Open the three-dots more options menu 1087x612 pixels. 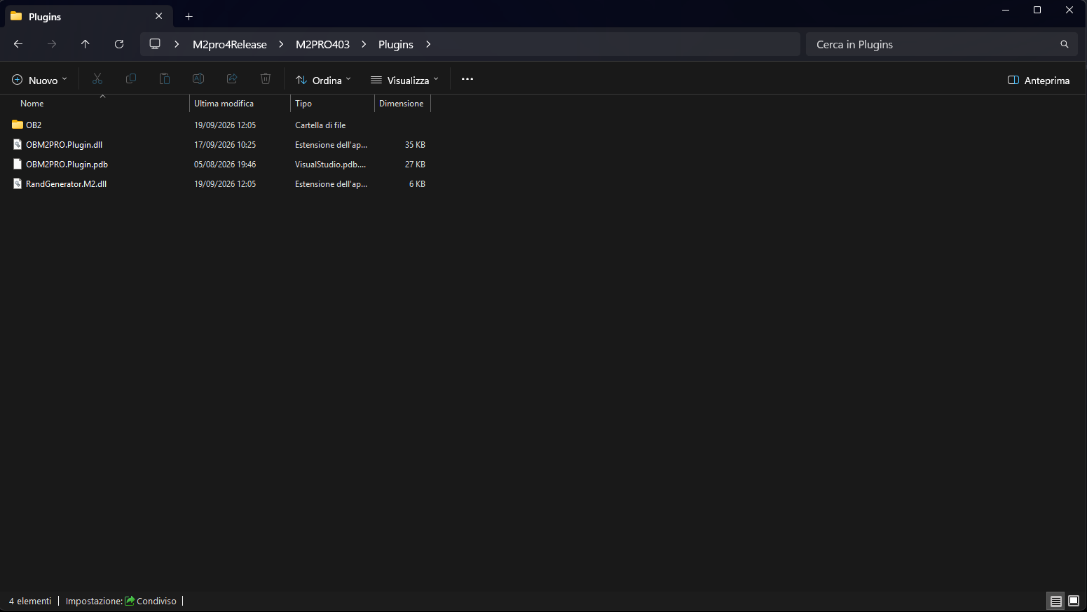(467, 79)
